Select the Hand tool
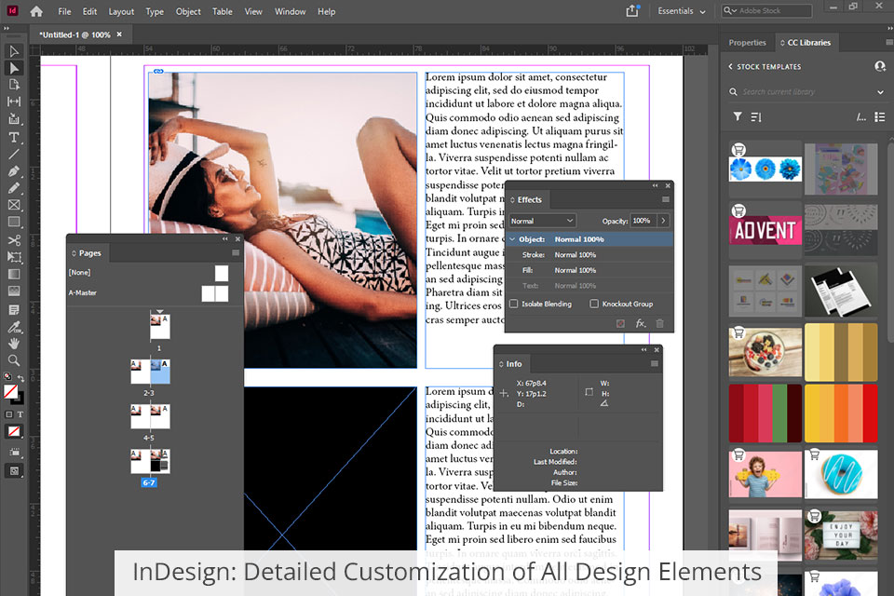 pos(14,344)
